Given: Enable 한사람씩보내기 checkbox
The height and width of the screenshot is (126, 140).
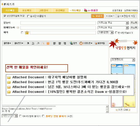Looking at the screenshot, I should point(116,33).
